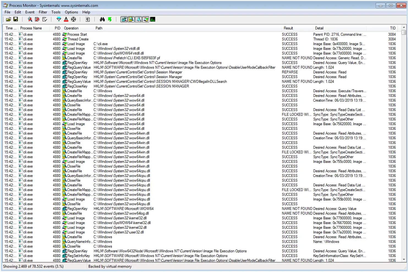Open the Edit menu

tap(18, 12)
